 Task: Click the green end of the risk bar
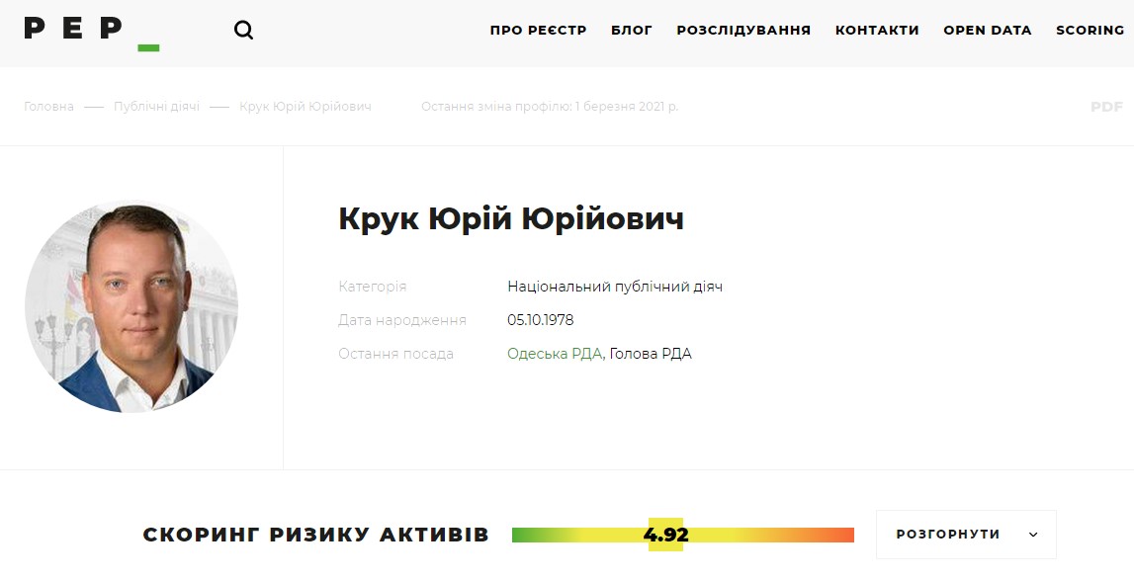[x=522, y=536]
